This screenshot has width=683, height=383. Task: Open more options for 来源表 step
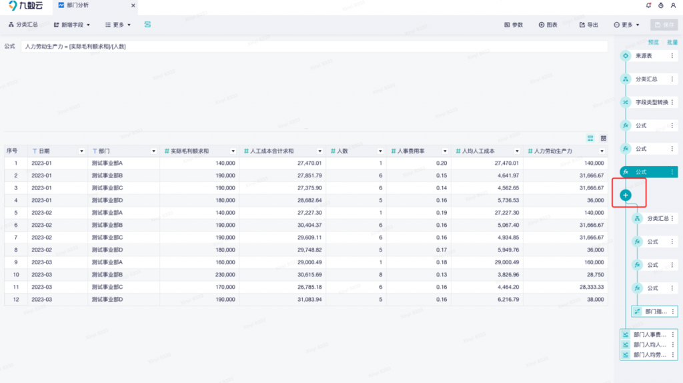672,56
